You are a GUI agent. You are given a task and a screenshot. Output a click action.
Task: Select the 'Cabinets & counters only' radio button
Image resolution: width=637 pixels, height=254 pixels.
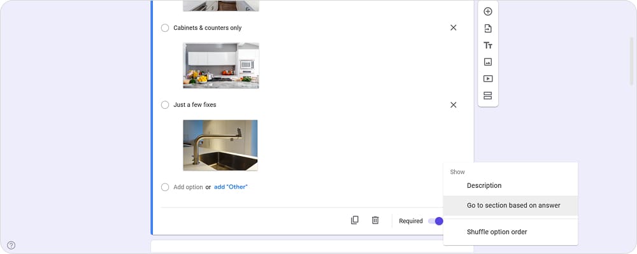165,28
